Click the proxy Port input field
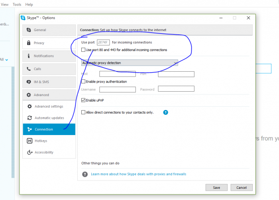 coord(176,74)
